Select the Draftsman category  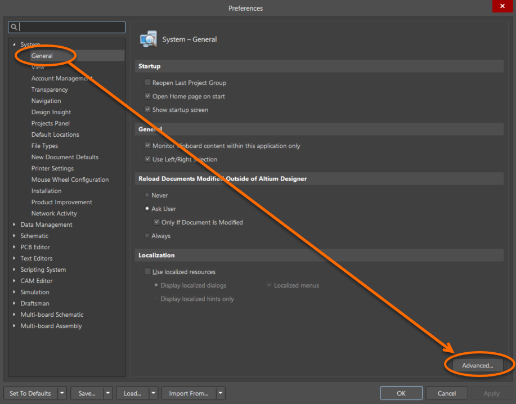tap(35, 303)
